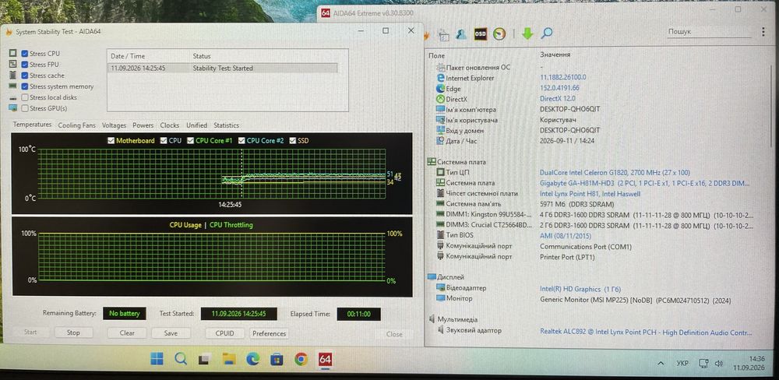
Task: Toggle the Motherboard graph checkbox
Action: (111, 141)
